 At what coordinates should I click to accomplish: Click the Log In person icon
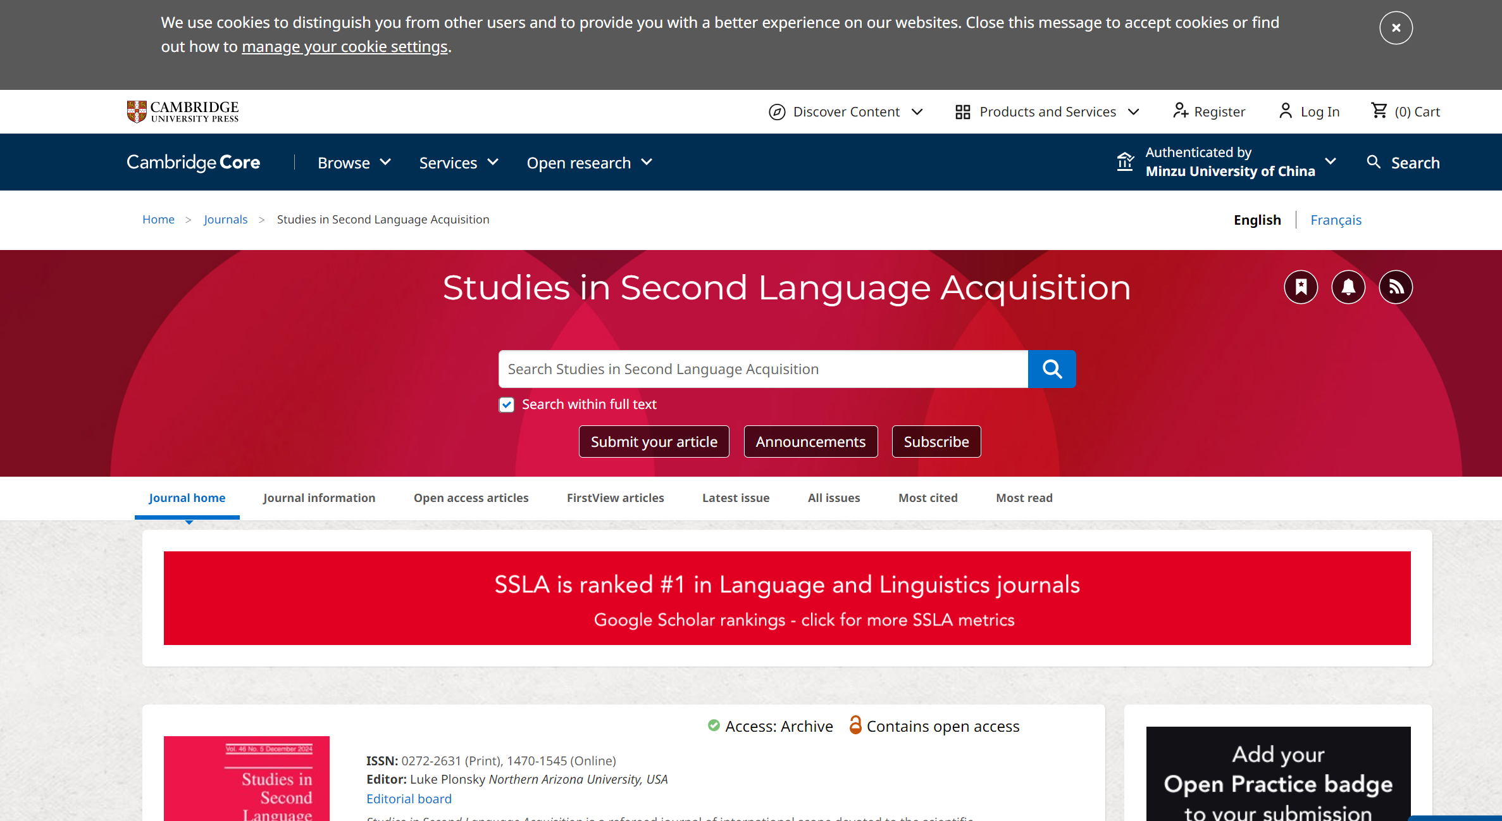click(x=1285, y=111)
